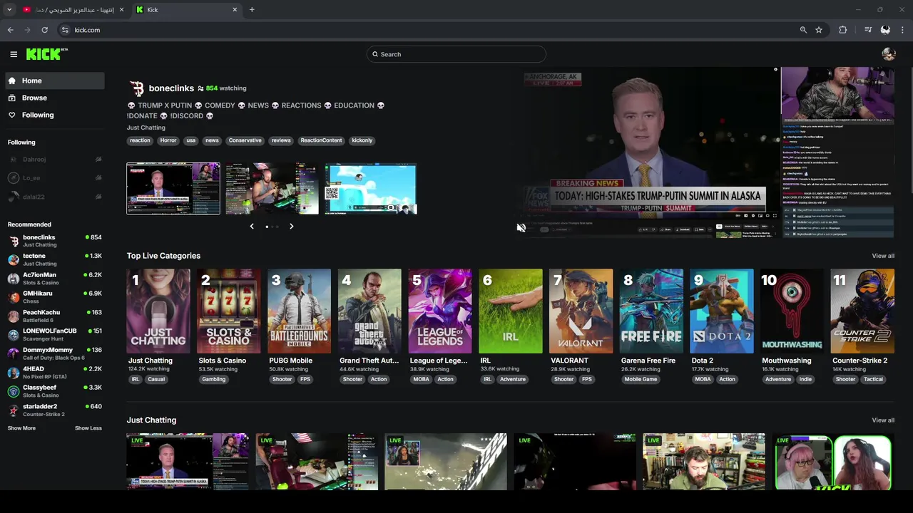Navigate to Home in sidebar
The width and height of the screenshot is (913, 513).
point(54,81)
